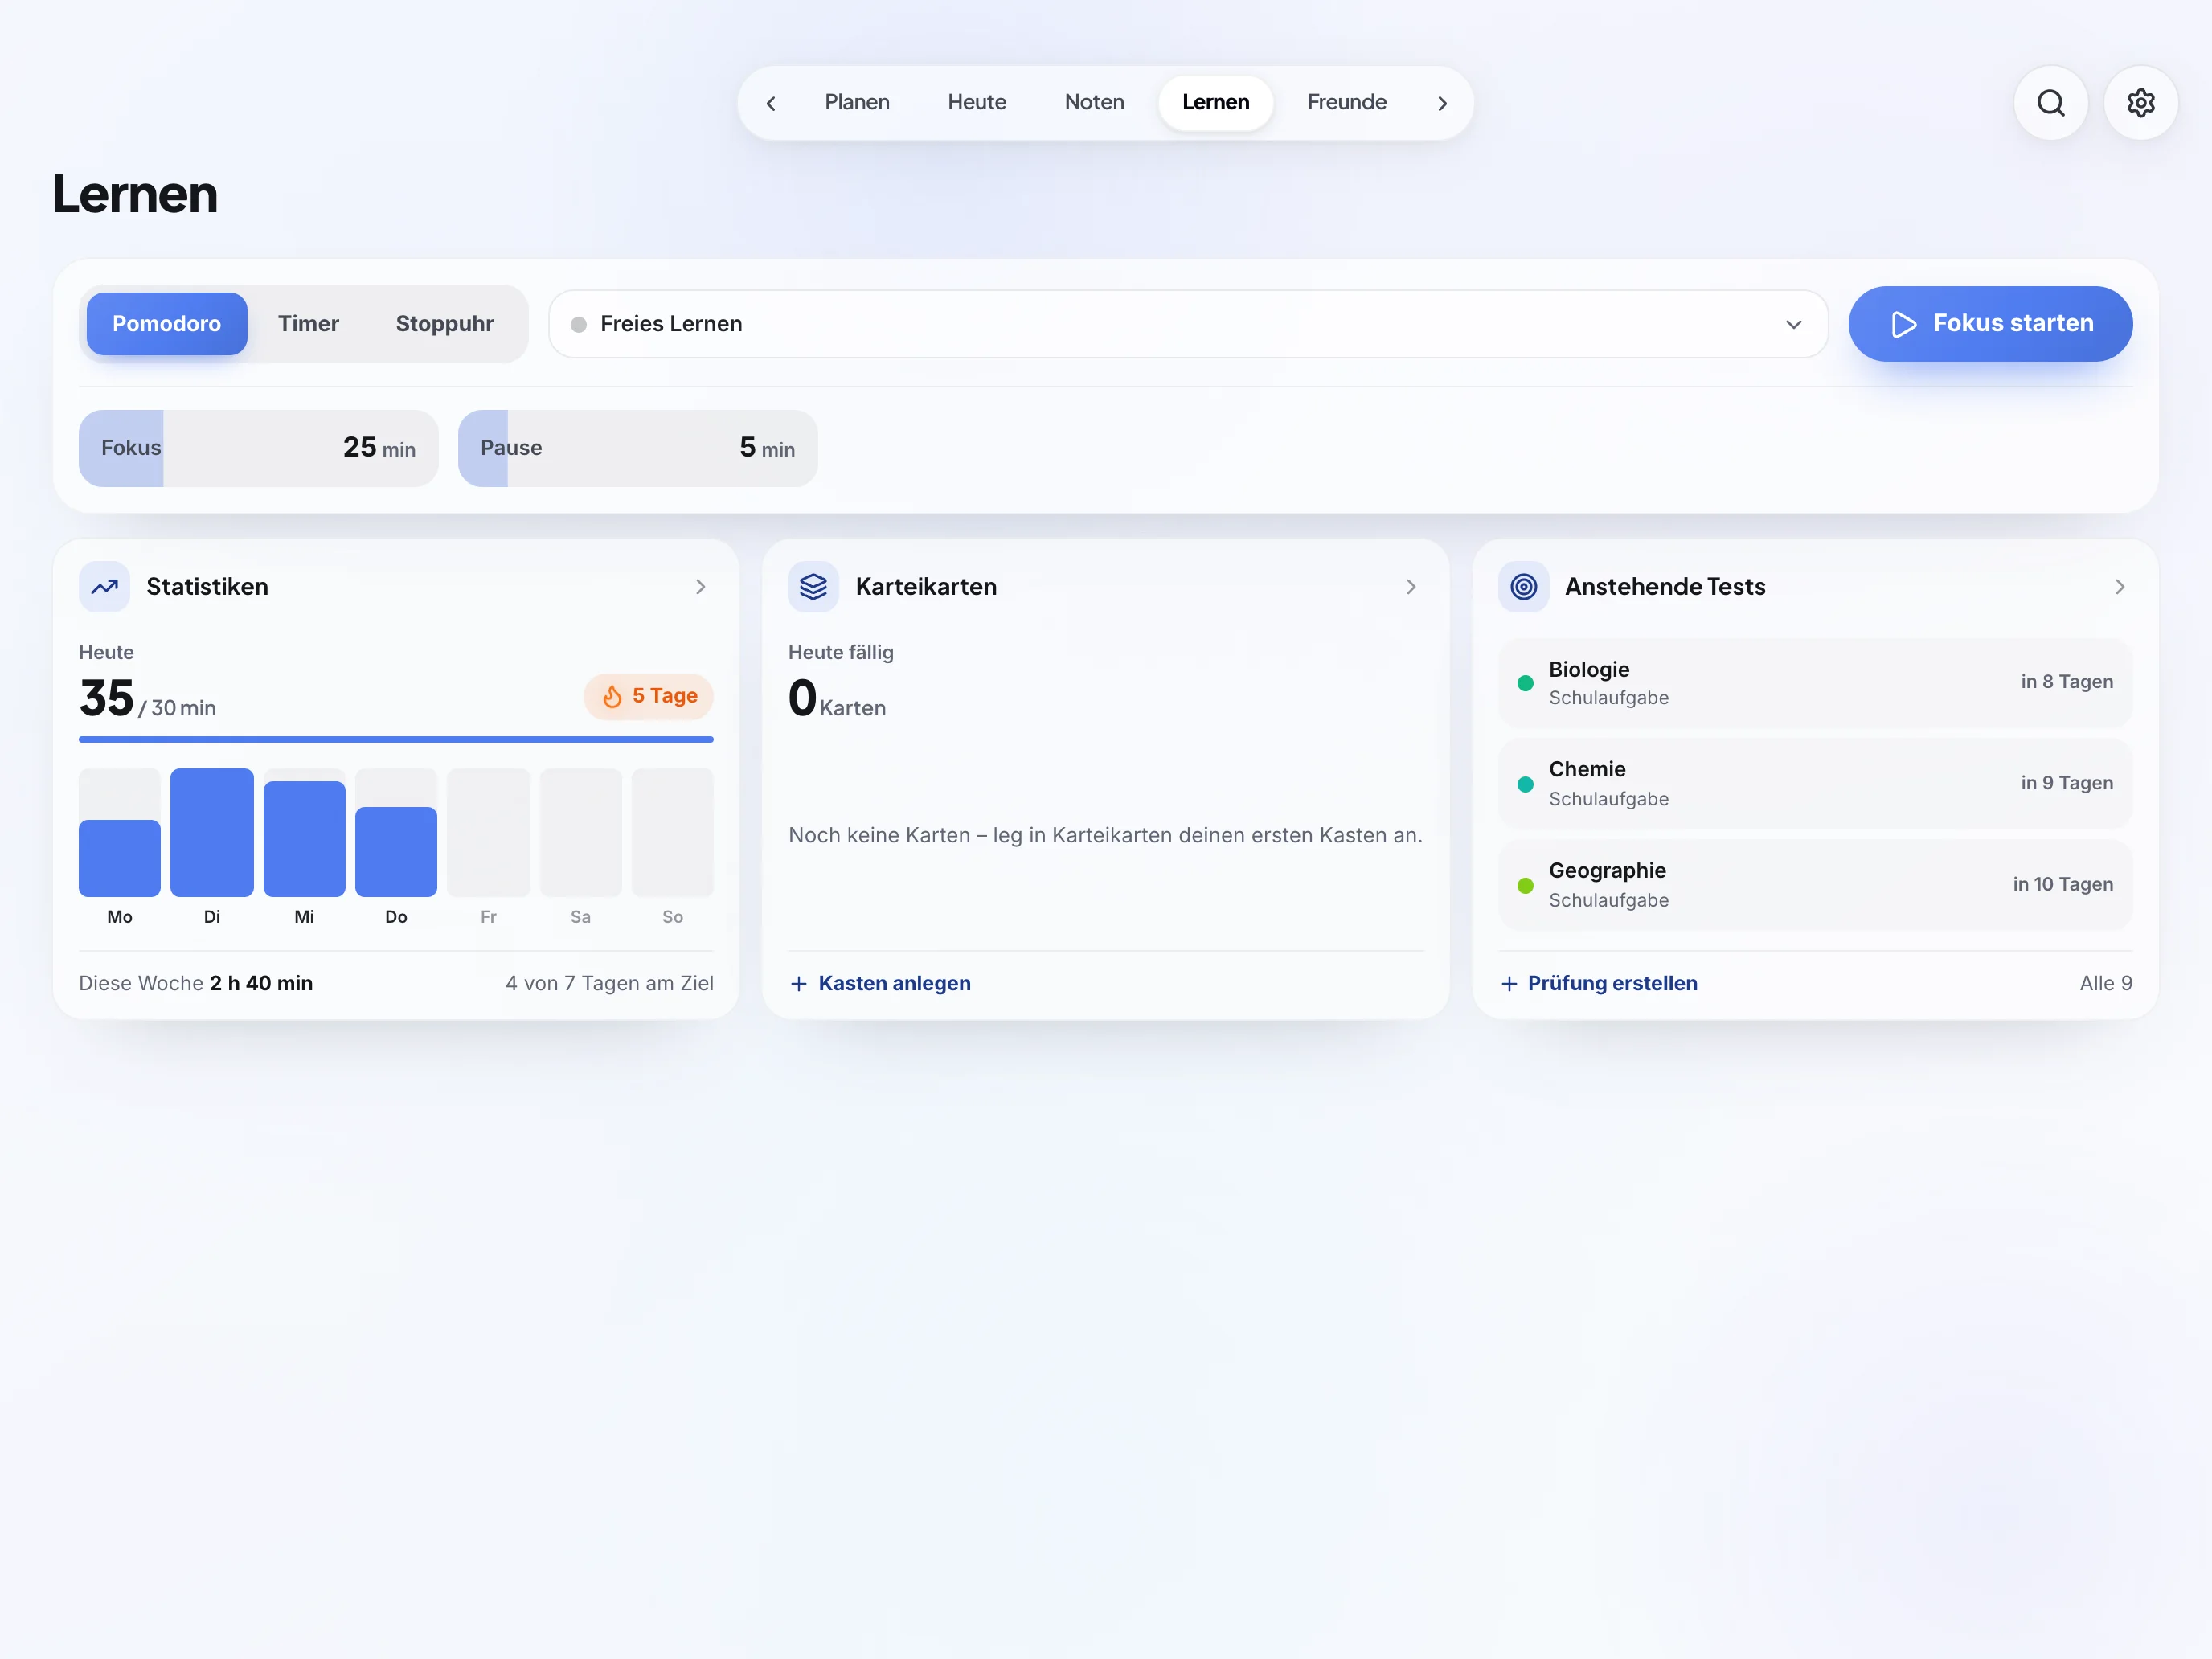2212x1659 pixels.
Task: Go to the Heute tab
Action: point(977,102)
